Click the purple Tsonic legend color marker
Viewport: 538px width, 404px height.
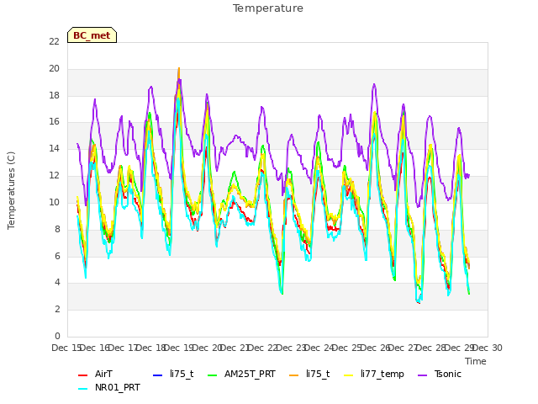(423, 375)
